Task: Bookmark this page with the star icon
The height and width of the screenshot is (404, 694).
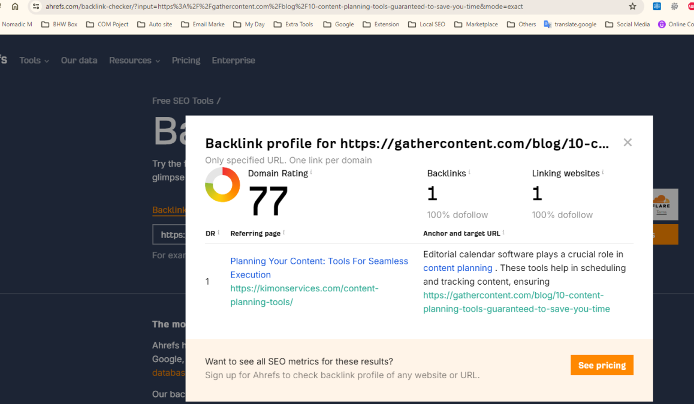Action: click(x=632, y=6)
